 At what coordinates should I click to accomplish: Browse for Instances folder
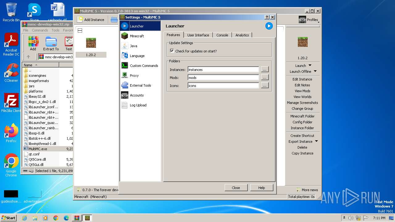(265, 69)
